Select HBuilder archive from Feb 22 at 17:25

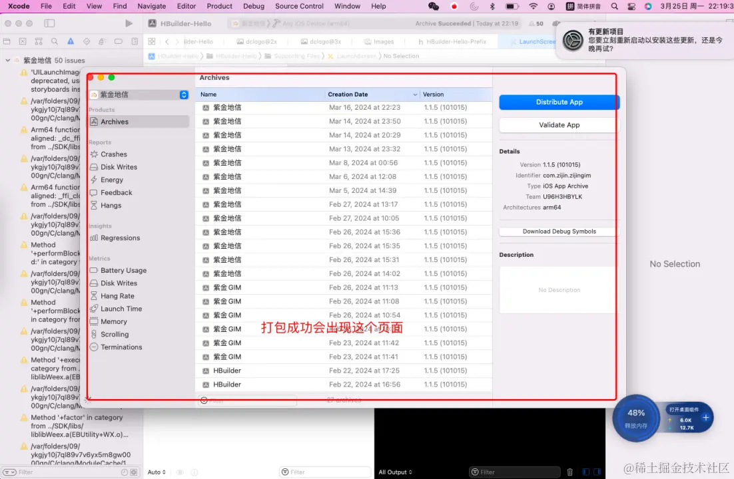click(x=344, y=371)
